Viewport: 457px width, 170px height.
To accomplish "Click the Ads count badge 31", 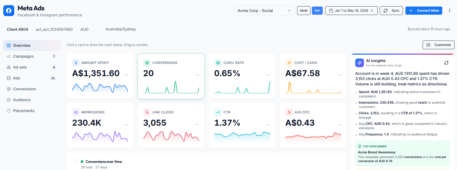I will coord(53,78).
